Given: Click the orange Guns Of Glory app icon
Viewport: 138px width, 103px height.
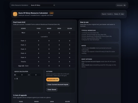Looking at the screenshot, I should [x=15, y=14].
